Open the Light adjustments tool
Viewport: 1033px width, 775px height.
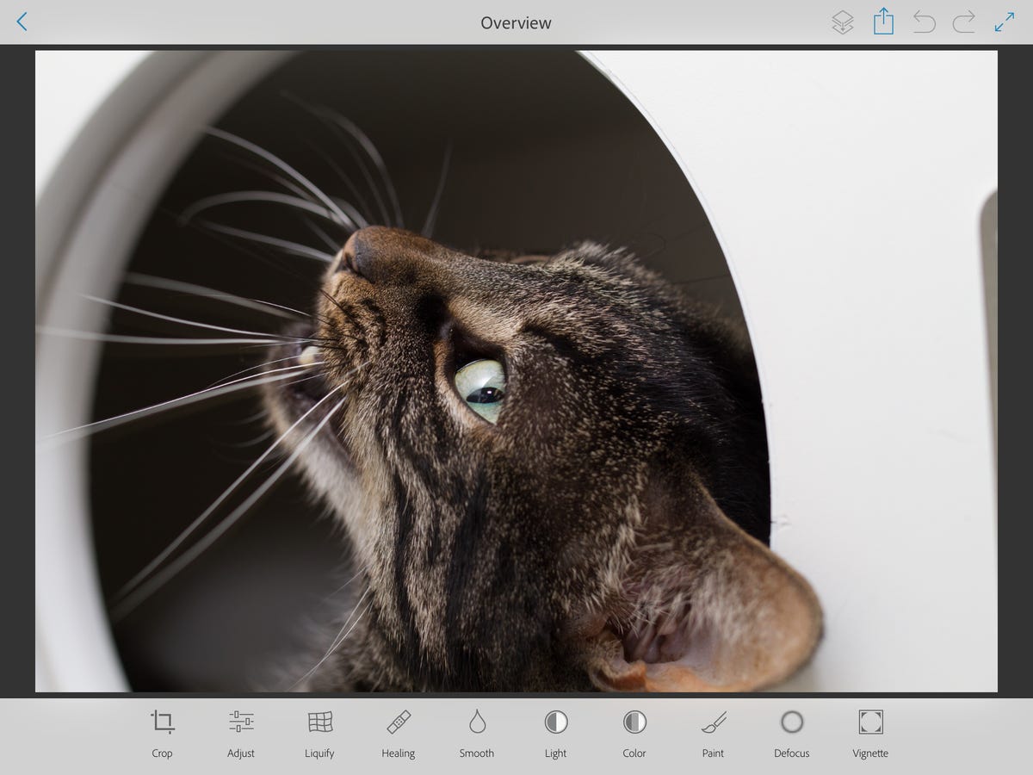555,732
